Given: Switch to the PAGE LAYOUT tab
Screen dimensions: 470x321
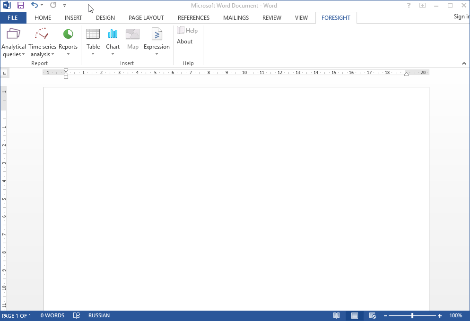Looking at the screenshot, I should (x=146, y=18).
